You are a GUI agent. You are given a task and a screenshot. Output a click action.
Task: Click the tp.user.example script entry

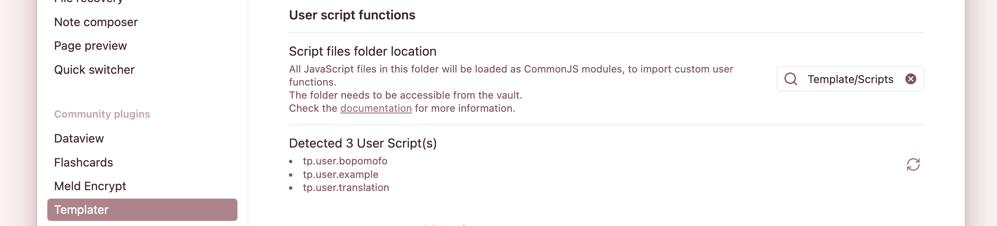341,175
